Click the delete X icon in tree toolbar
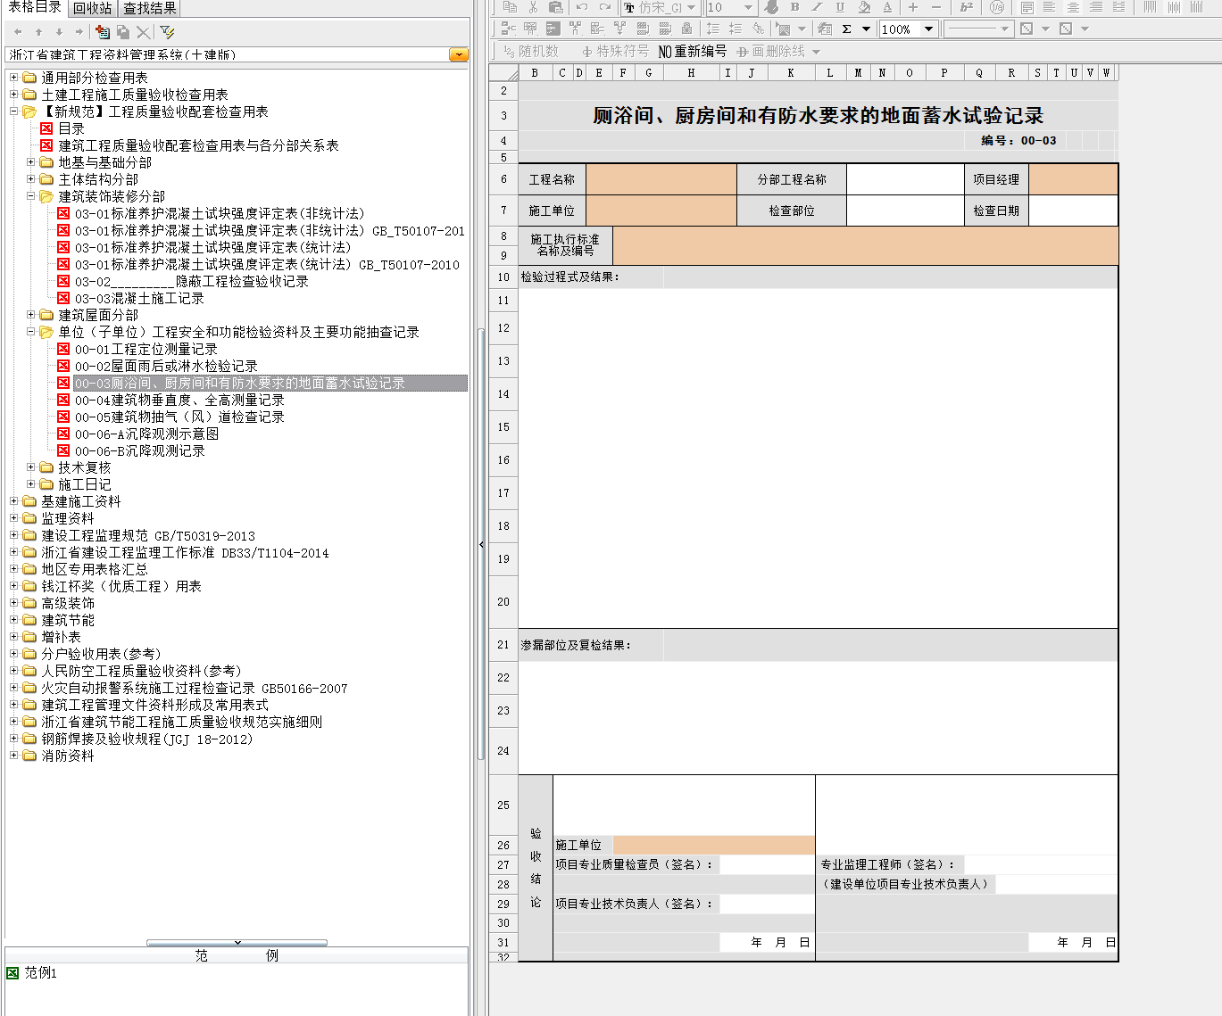Screen dimensions: 1222x1016 pos(143,32)
